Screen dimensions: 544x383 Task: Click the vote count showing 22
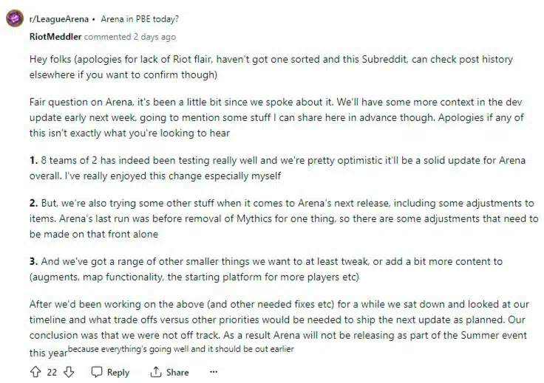point(52,372)
